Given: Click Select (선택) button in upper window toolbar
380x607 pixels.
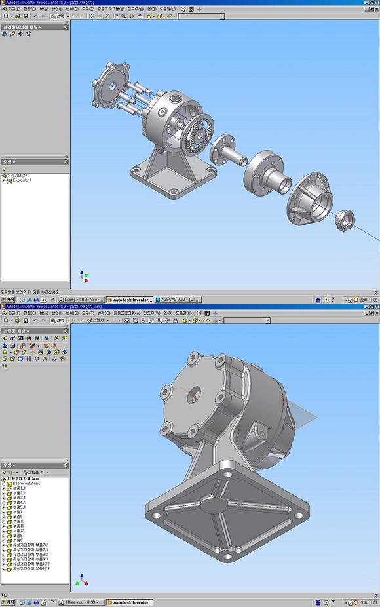Looking at the screenshot, I should pyautogui.click(x=57, y=16).
